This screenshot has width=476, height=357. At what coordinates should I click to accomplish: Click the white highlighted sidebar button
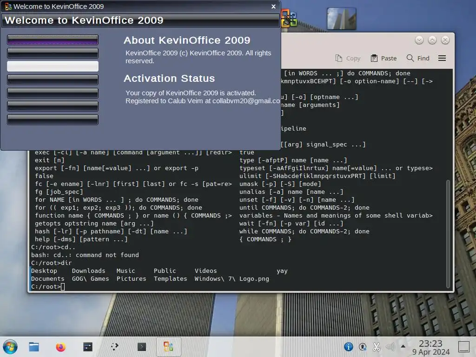coord(53,66)
